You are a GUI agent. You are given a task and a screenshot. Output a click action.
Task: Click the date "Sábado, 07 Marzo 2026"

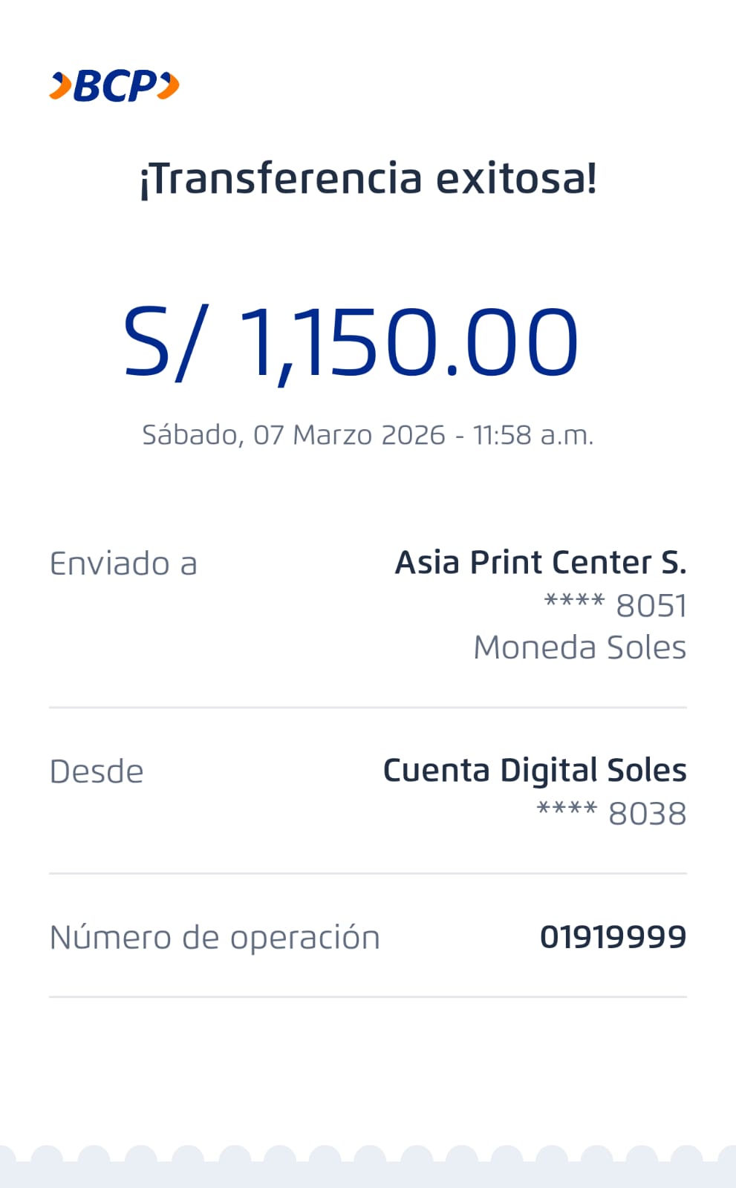coord(293,435)
